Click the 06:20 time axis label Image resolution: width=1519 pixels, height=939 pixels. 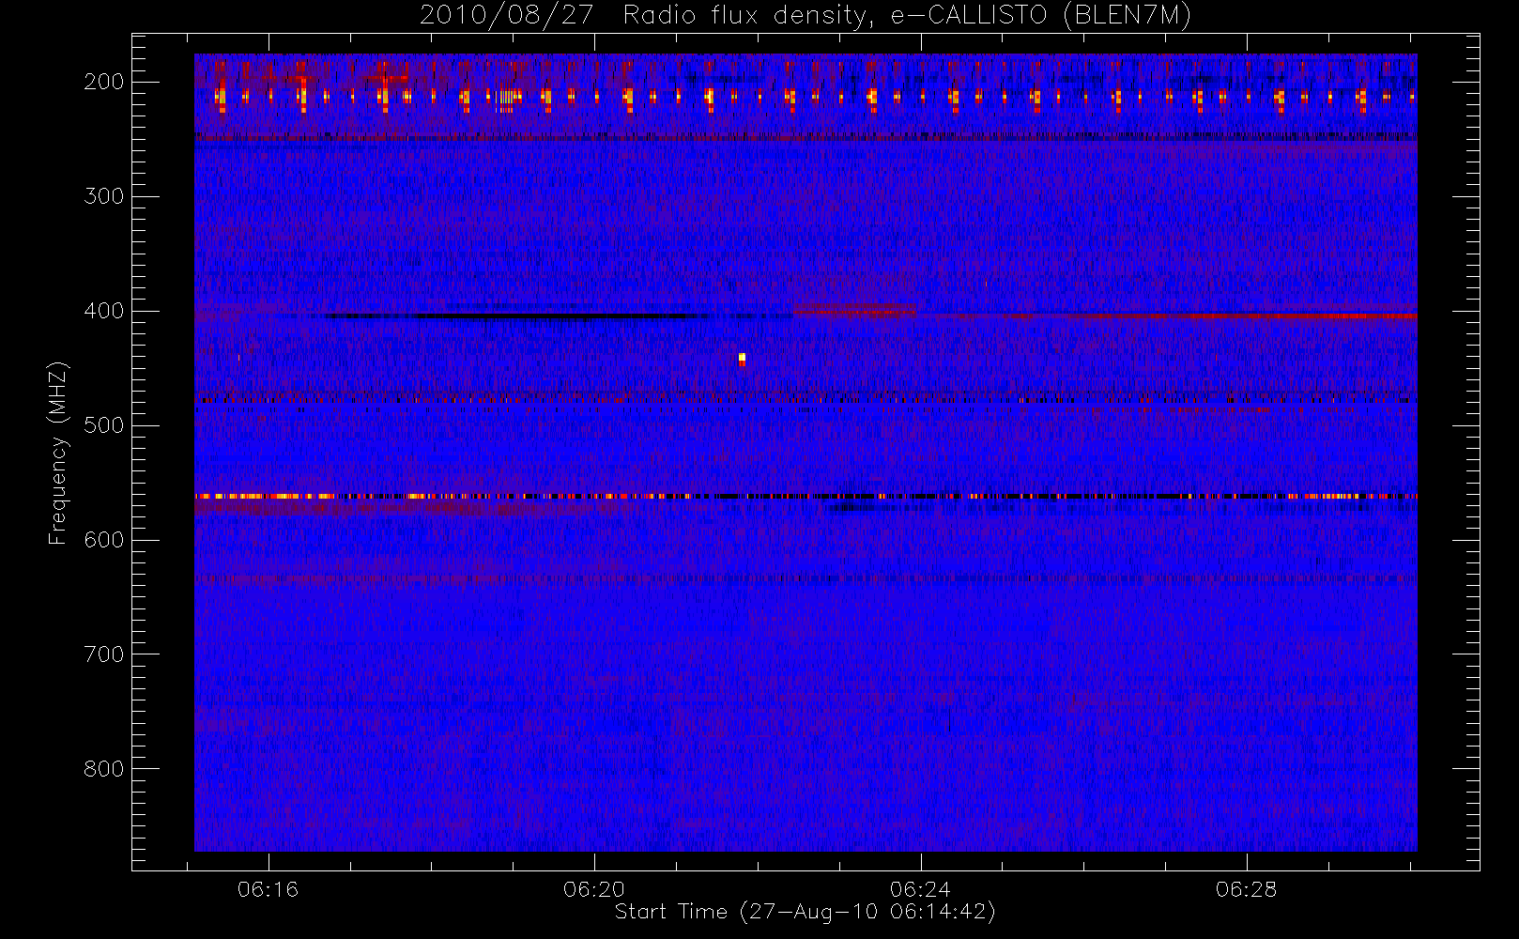coord(594,889)
